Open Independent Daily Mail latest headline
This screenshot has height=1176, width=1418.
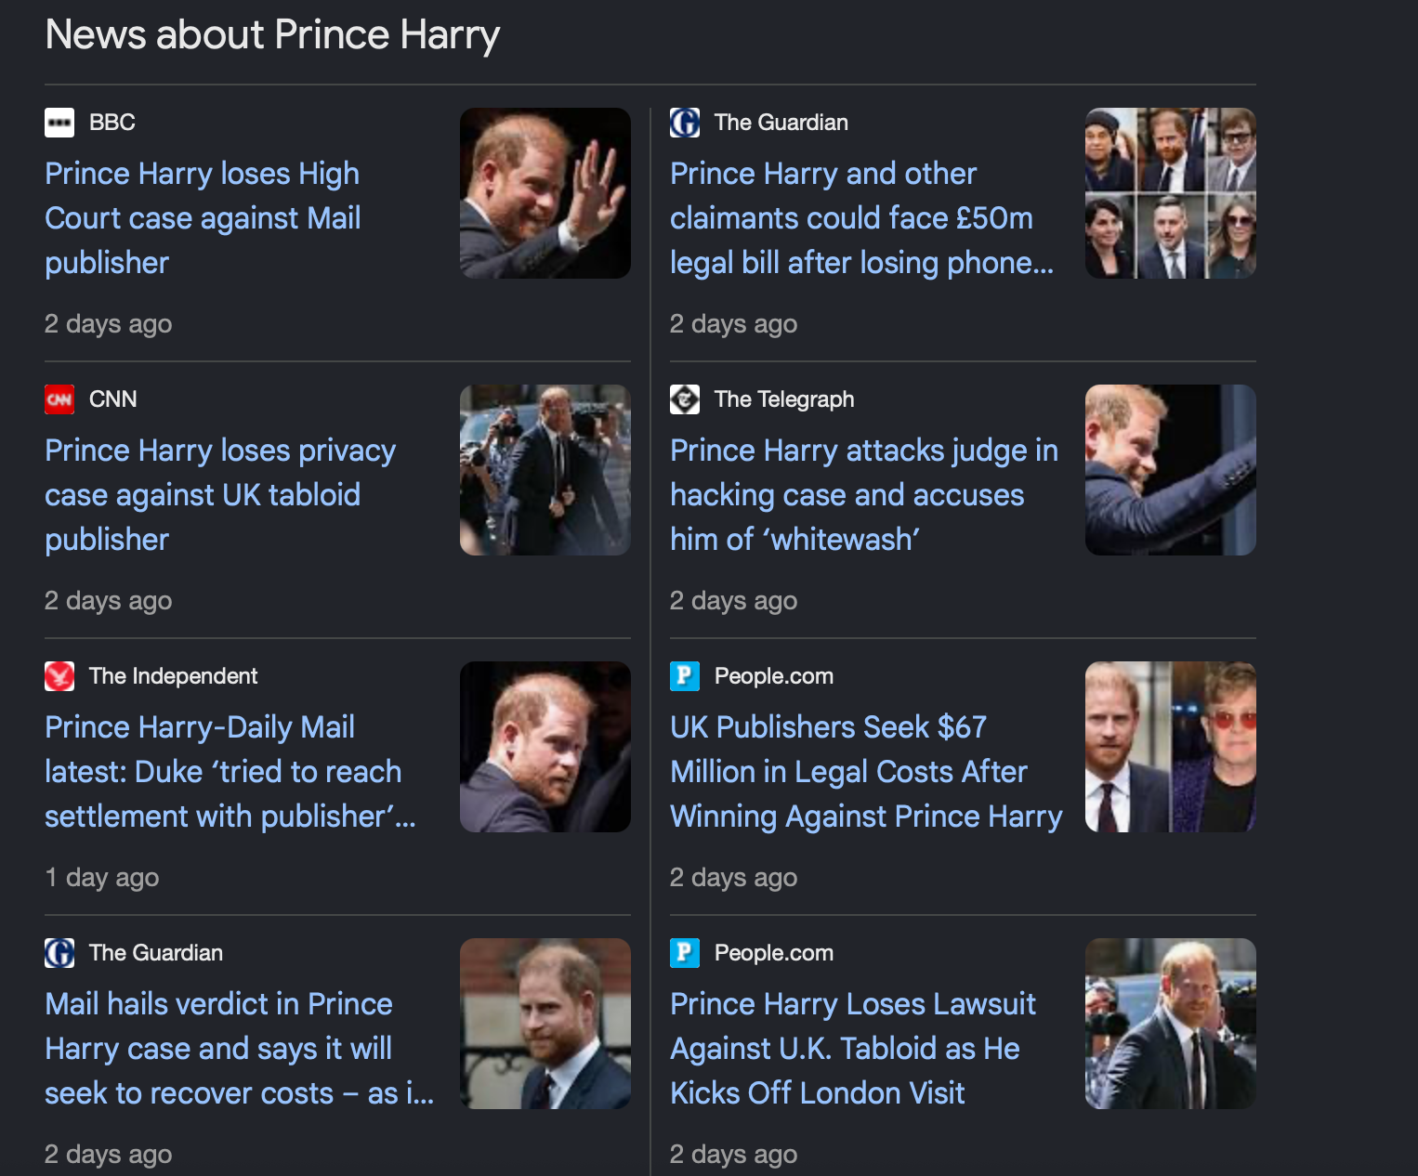pyautogui.click(x=230, y=772)
